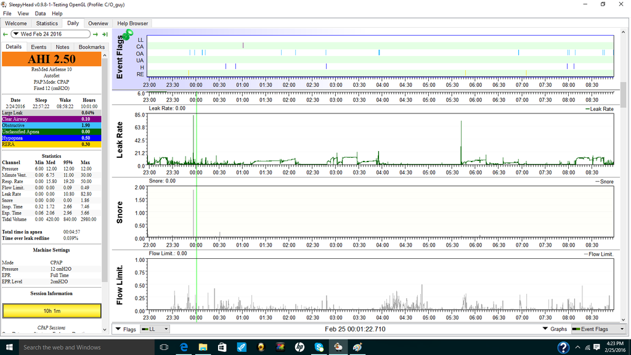Viewport: 631px width, 355px height.
Task: Click in Search the web and Windows box
Action: 86,347
